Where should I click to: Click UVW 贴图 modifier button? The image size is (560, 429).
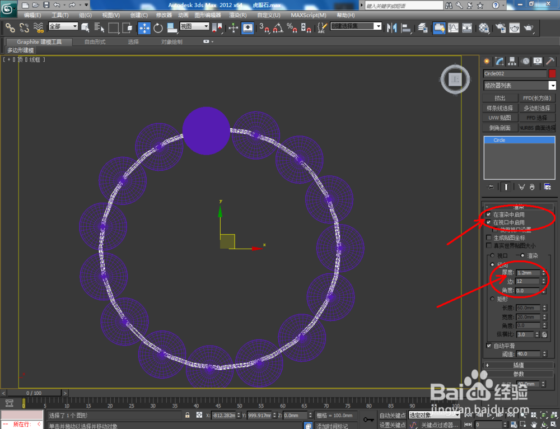500,118
